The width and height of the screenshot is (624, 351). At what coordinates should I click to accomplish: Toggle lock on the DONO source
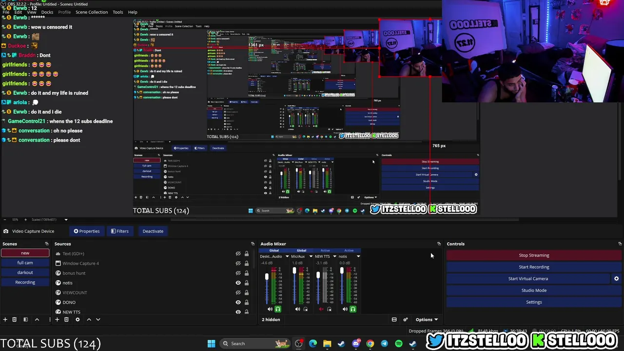[x=247, y=302]
